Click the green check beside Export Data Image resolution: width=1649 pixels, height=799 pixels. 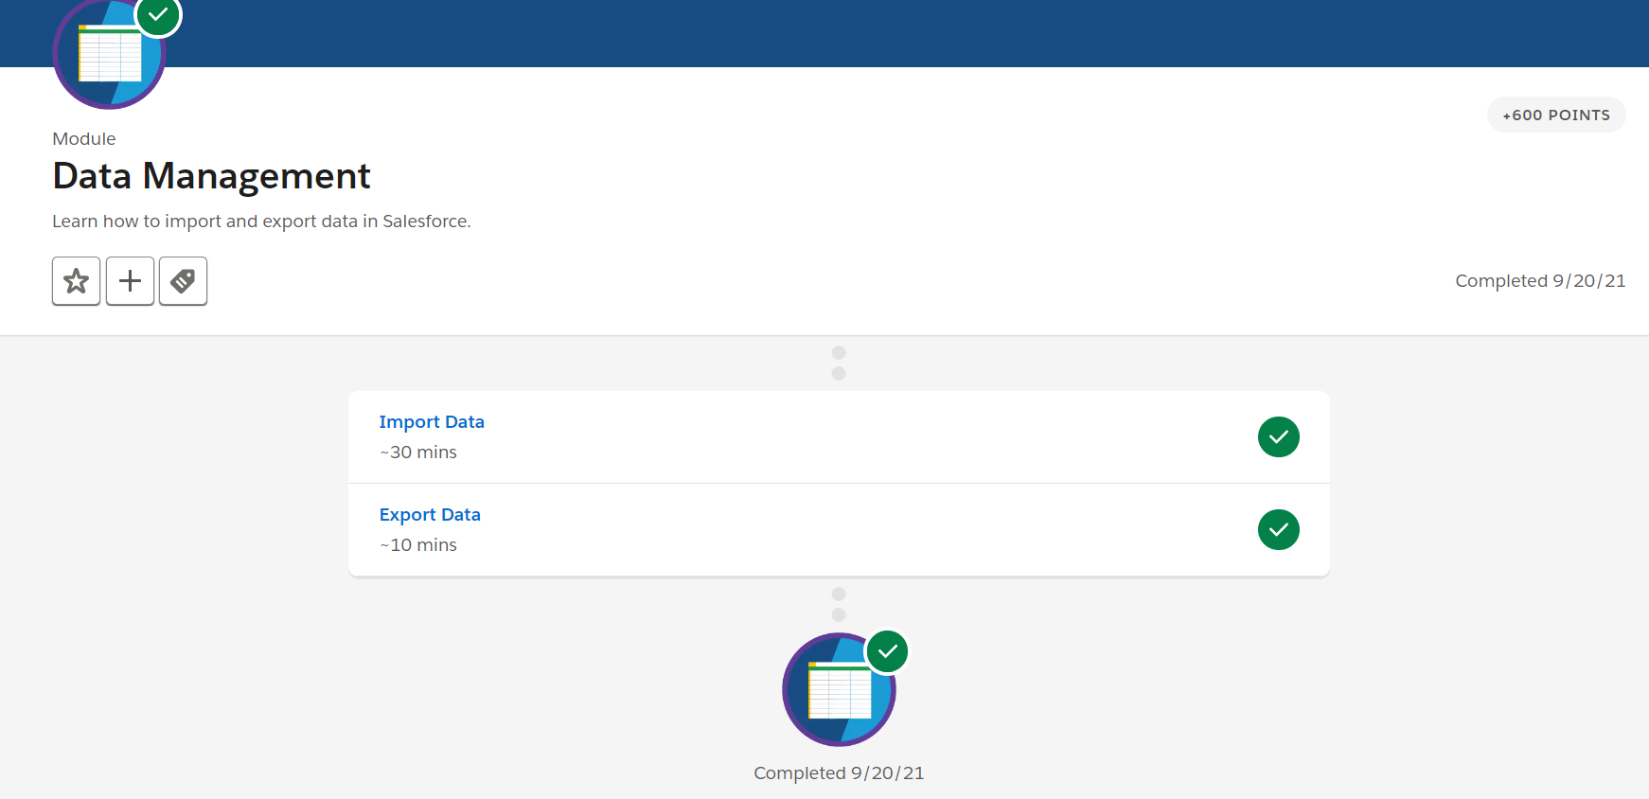coord(1278,529)
